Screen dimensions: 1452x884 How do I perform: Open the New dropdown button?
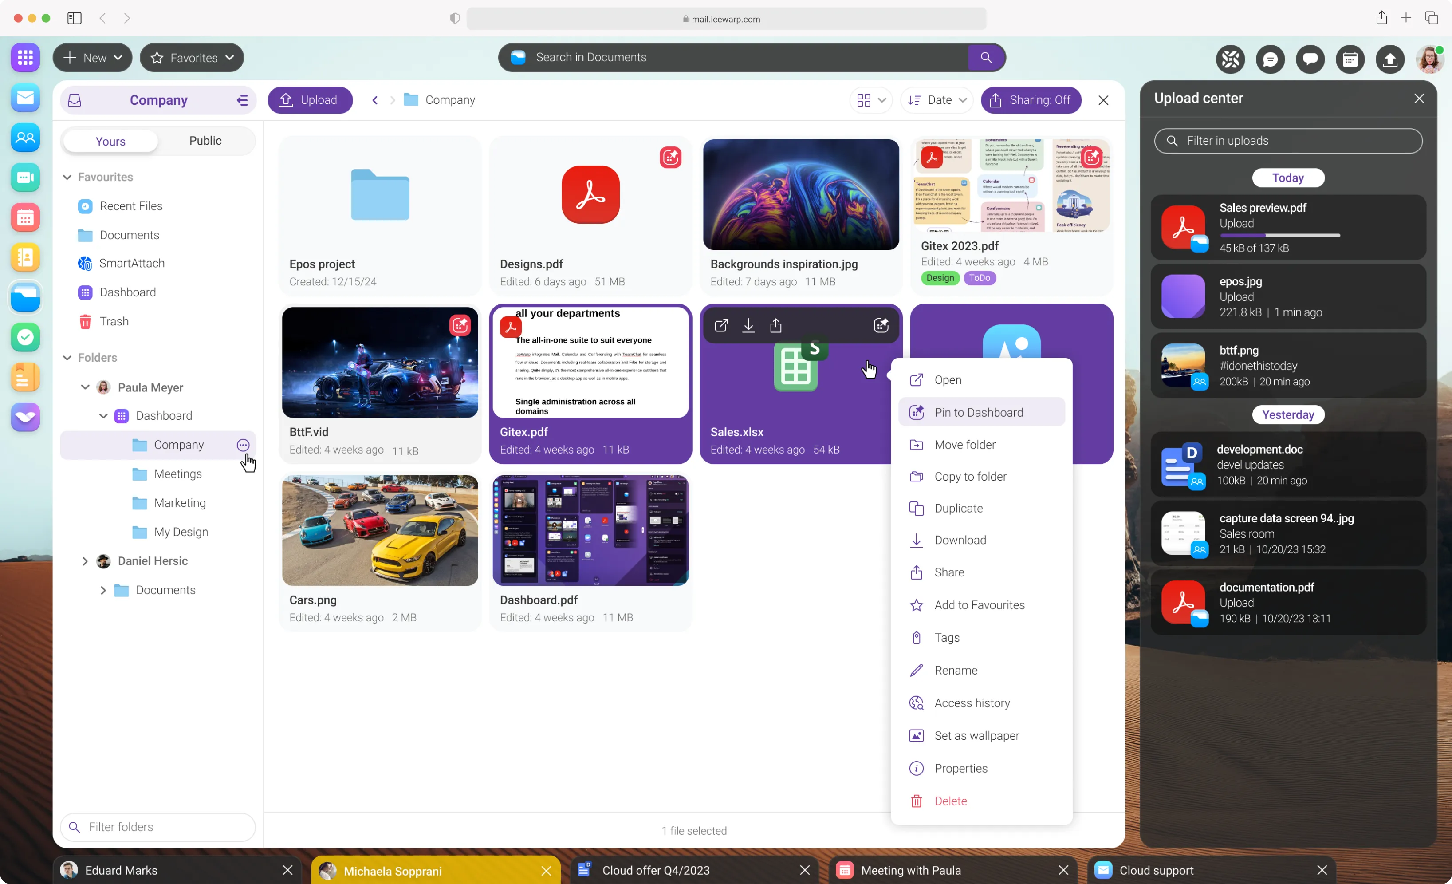click(x=93, y=58)
